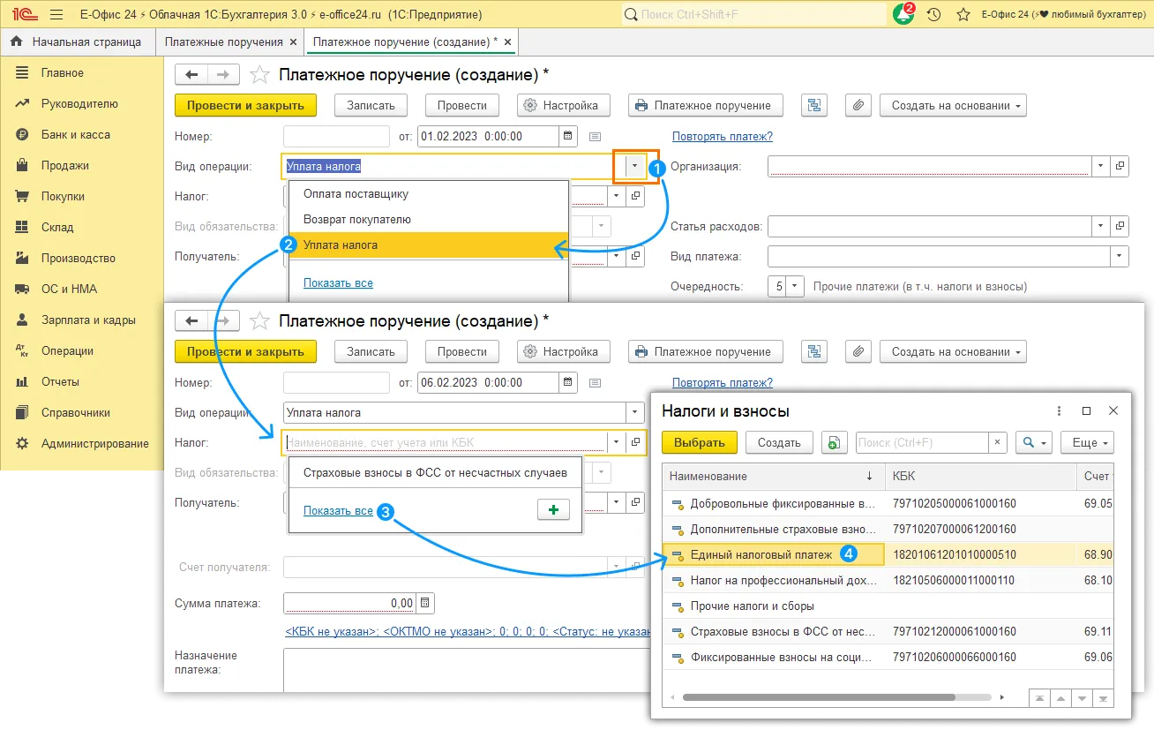
Task: Click upper Провести и закрыть button
Action: point(245,105)
